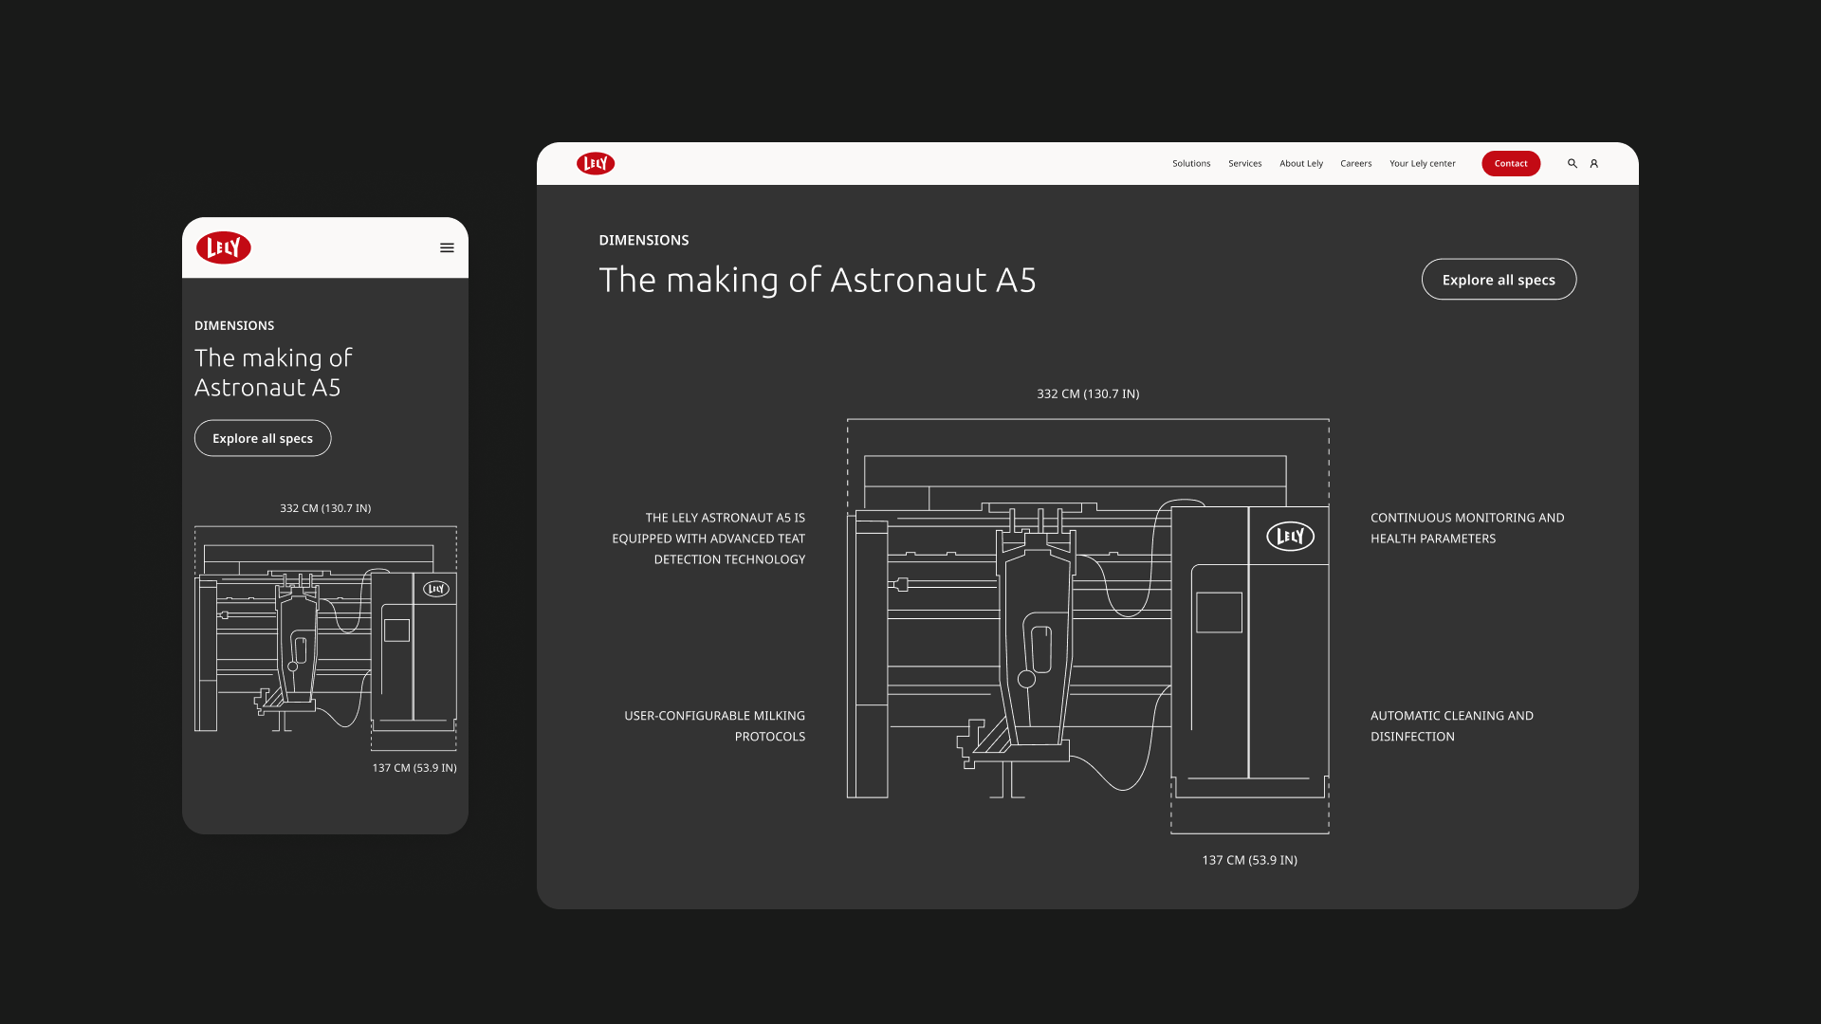Open the mobile hamburger menu
Screen dimensions: 1821x1024
pyautogui.click(x=447, y=247)
